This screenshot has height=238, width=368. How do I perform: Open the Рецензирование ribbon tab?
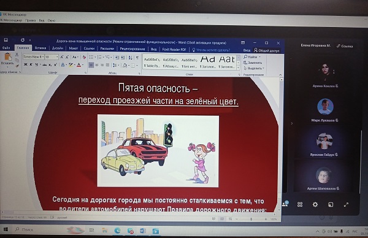click(x=132, y=49)
